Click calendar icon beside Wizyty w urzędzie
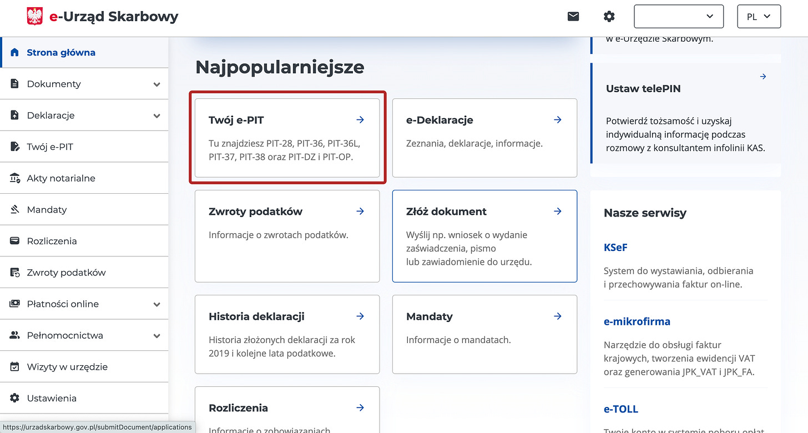 coord(15,367)
